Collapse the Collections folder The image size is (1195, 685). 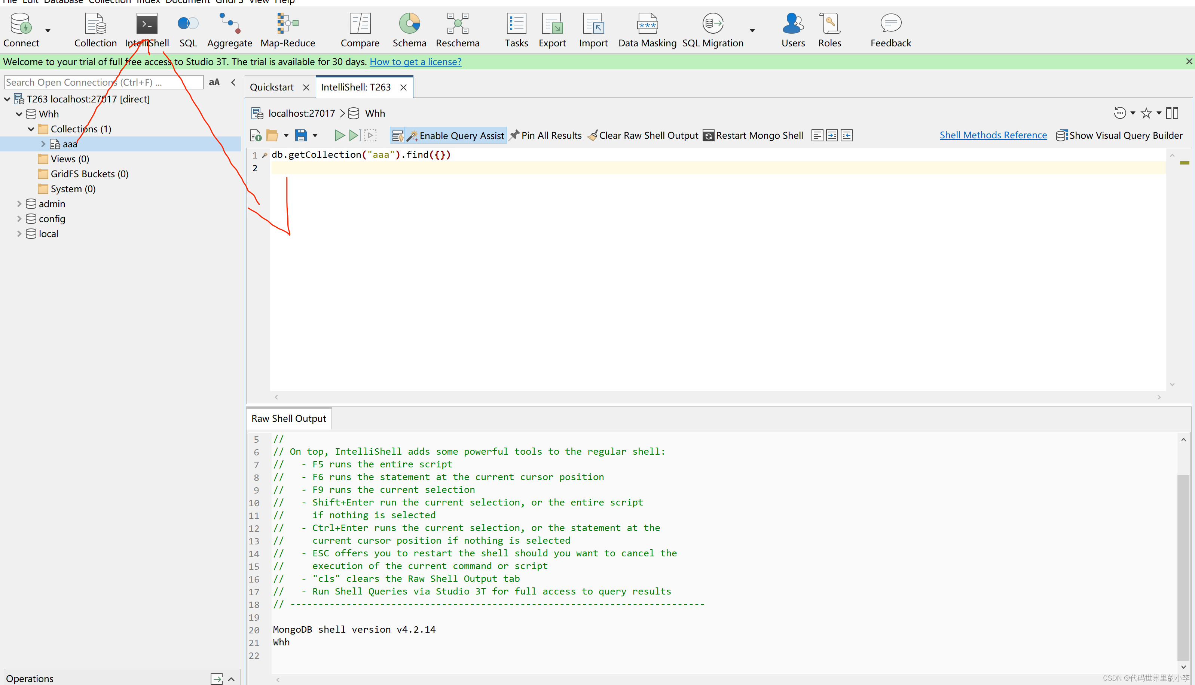[31, 129]
